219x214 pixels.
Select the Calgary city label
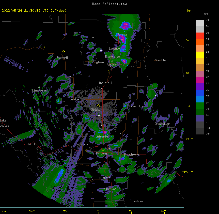pos(102,153)
